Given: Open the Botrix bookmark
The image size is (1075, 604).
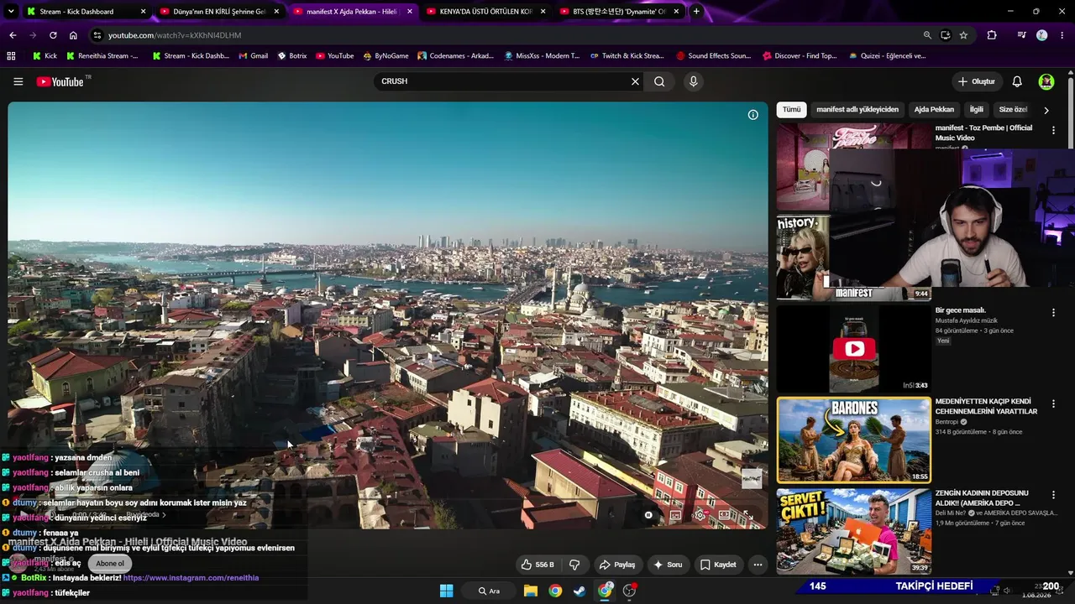Looking at the screenshot, I should click(292, 56).
